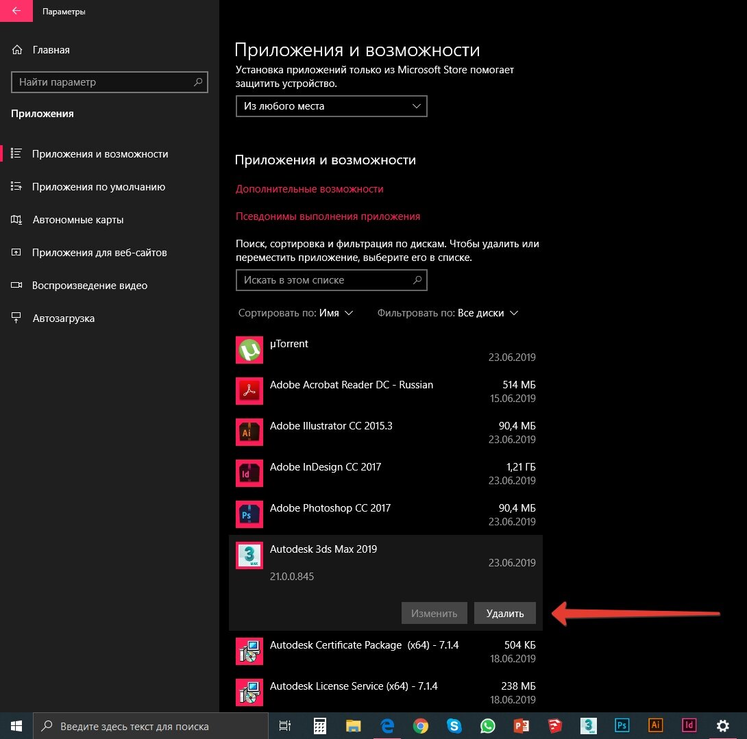The width and height of the screenshot is (747, 739).
Task: Open Дополнительные возможности link
Action: pyautogui.click(x=310, y=189)
